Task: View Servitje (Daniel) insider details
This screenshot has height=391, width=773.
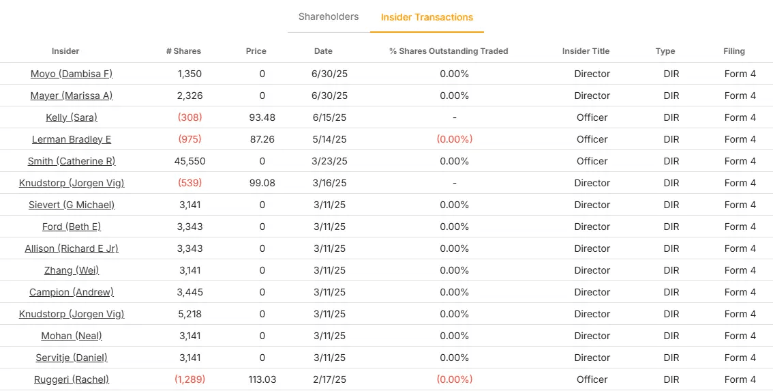Action: (x=72, y=358)
